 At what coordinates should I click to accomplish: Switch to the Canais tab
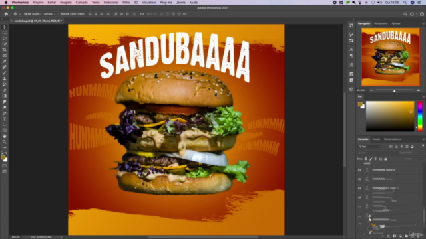(376, 139)
